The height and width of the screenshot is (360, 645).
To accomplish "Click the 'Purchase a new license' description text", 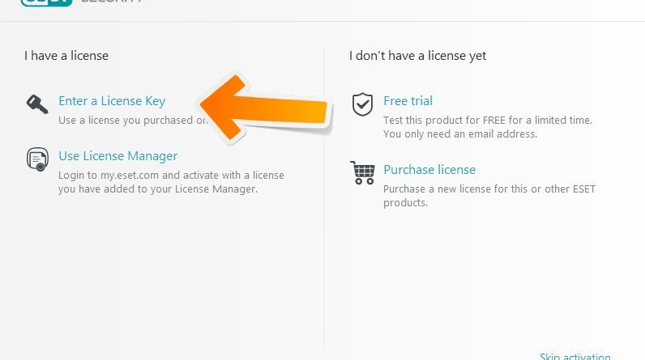I will click(x=489, y=189).
